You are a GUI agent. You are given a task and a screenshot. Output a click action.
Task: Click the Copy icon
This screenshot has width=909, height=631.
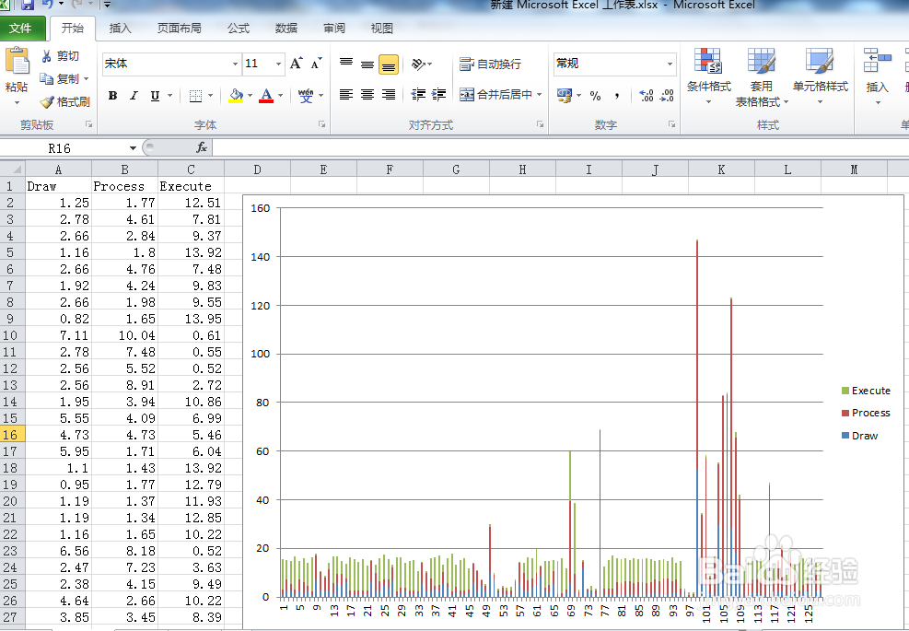(x=46, y=78)
